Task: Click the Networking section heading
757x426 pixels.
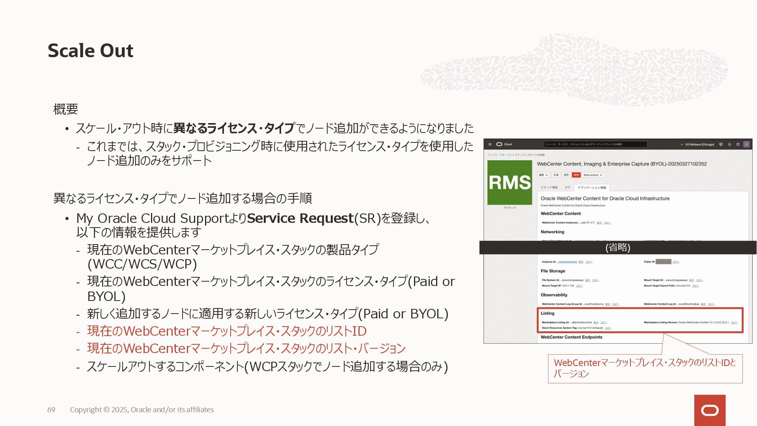Action: click(552, 232)
